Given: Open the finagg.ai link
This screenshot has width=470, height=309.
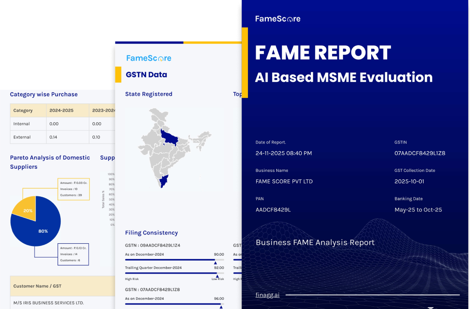Looking at the screenshot, I should (267, 295).
